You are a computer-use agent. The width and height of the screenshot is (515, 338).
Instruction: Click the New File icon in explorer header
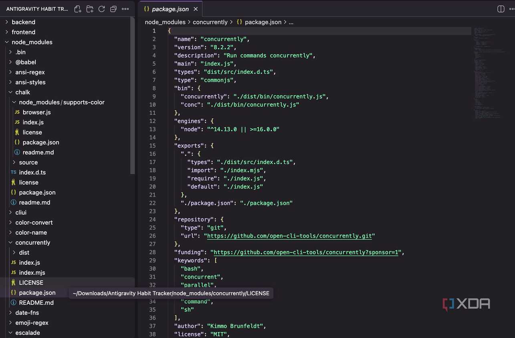coord(78,9)
